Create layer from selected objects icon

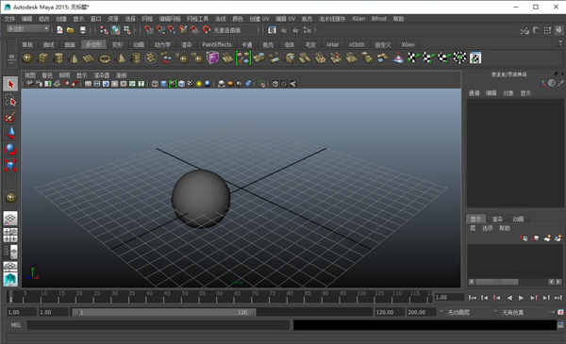(x=558, y=238)
